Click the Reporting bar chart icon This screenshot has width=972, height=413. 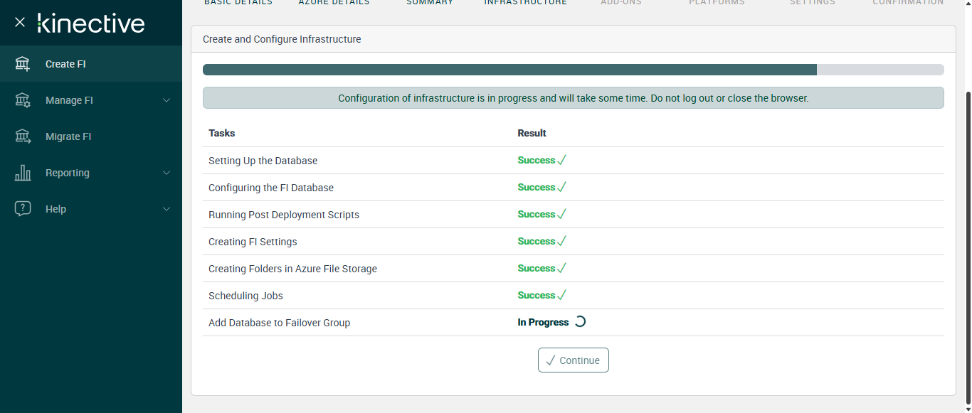(23, 173)
